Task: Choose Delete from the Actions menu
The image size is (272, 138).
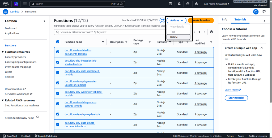Action: [x=178, y=37]
